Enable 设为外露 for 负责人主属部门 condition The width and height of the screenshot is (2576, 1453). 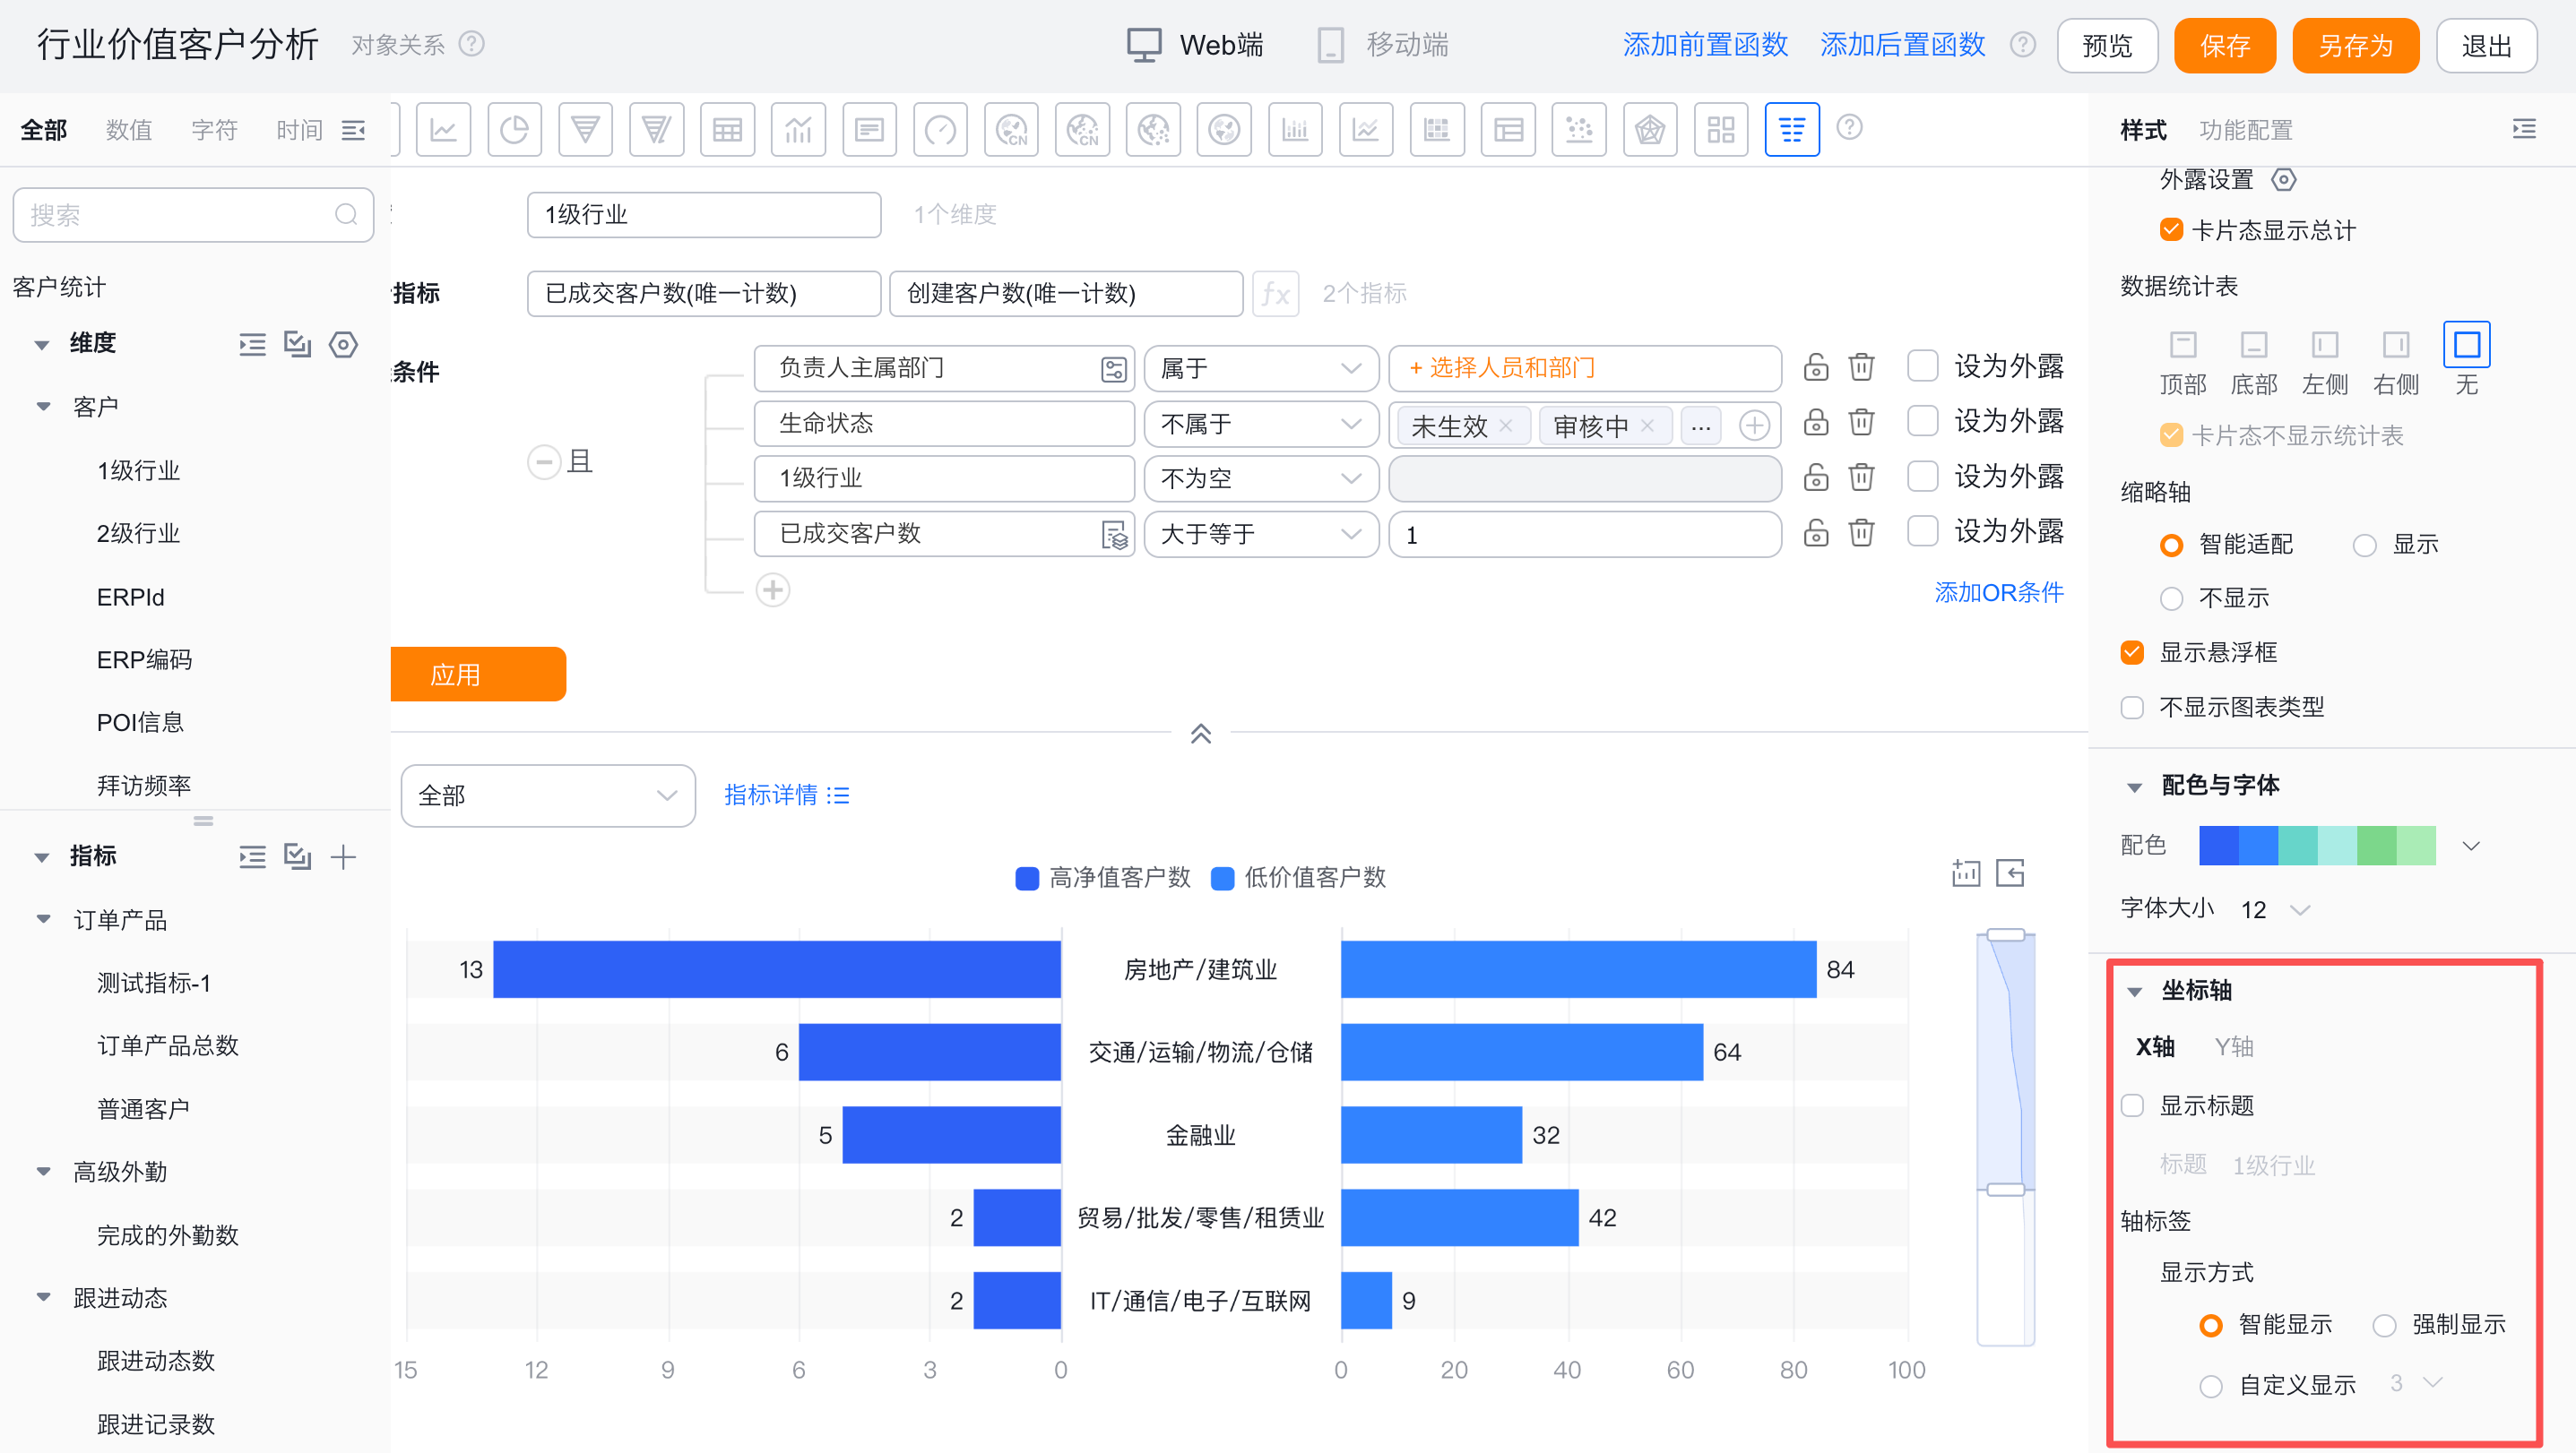1922,365
